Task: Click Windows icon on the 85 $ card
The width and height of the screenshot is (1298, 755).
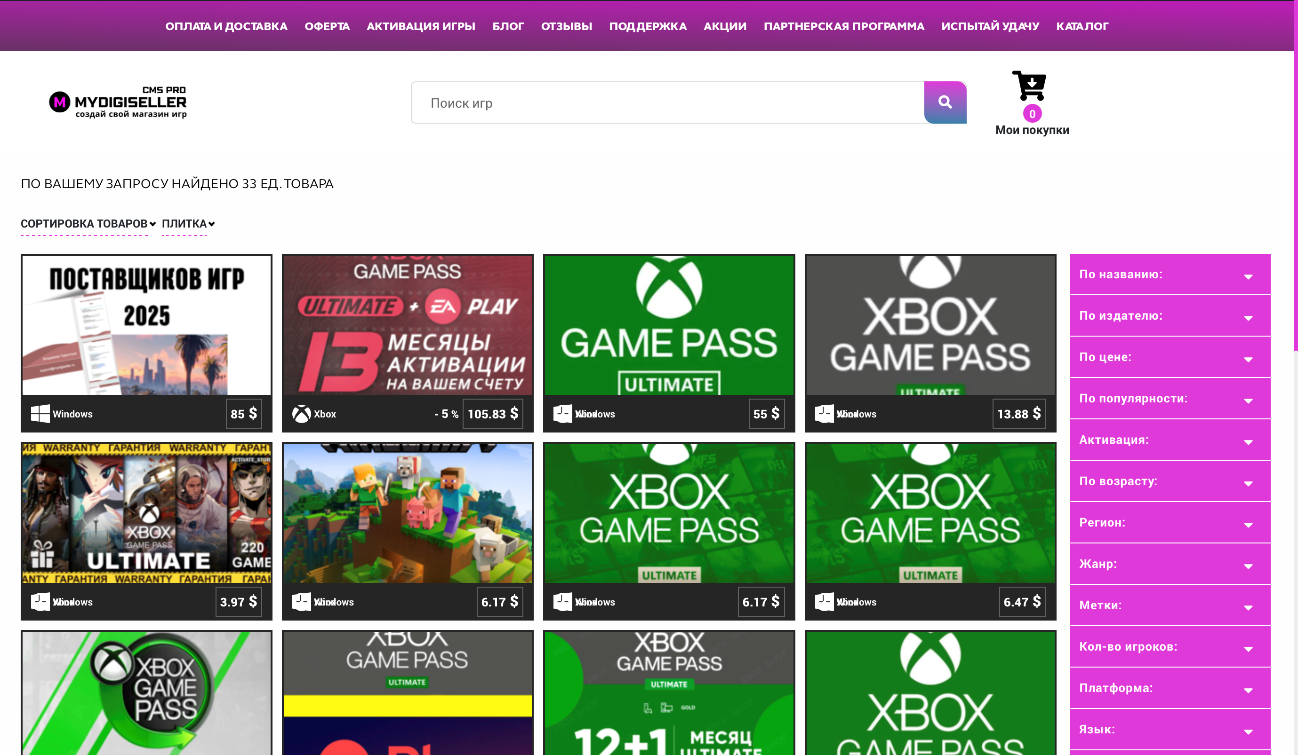Action: tap(40, 413)
